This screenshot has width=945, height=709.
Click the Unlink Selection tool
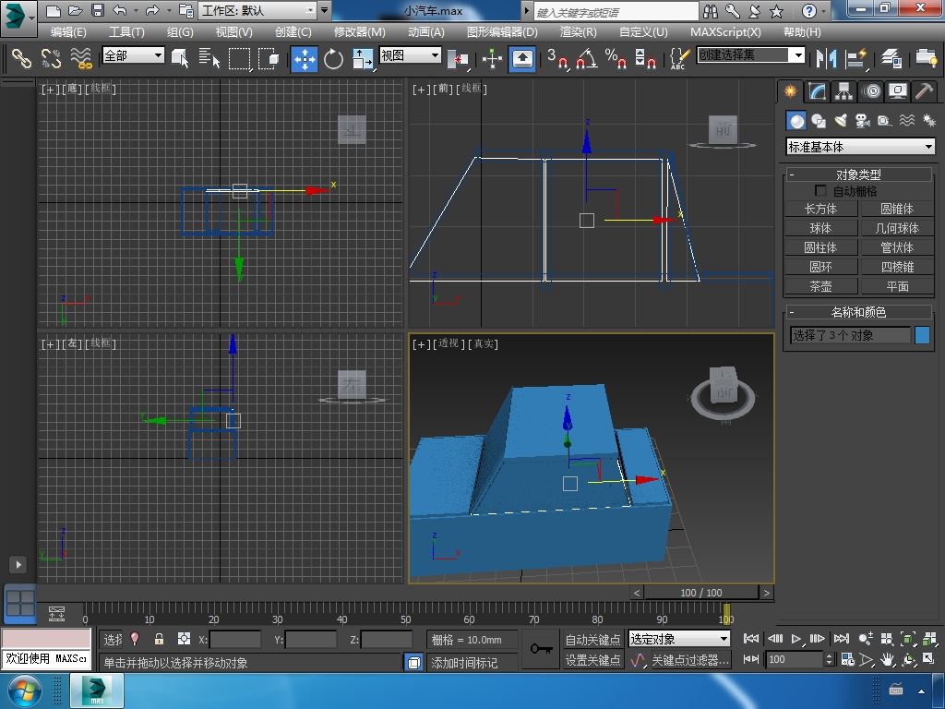pos(52,58)
